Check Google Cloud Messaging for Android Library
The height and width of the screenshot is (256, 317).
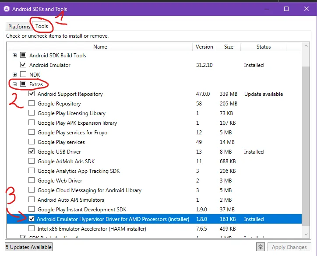[x=32, y=190]
